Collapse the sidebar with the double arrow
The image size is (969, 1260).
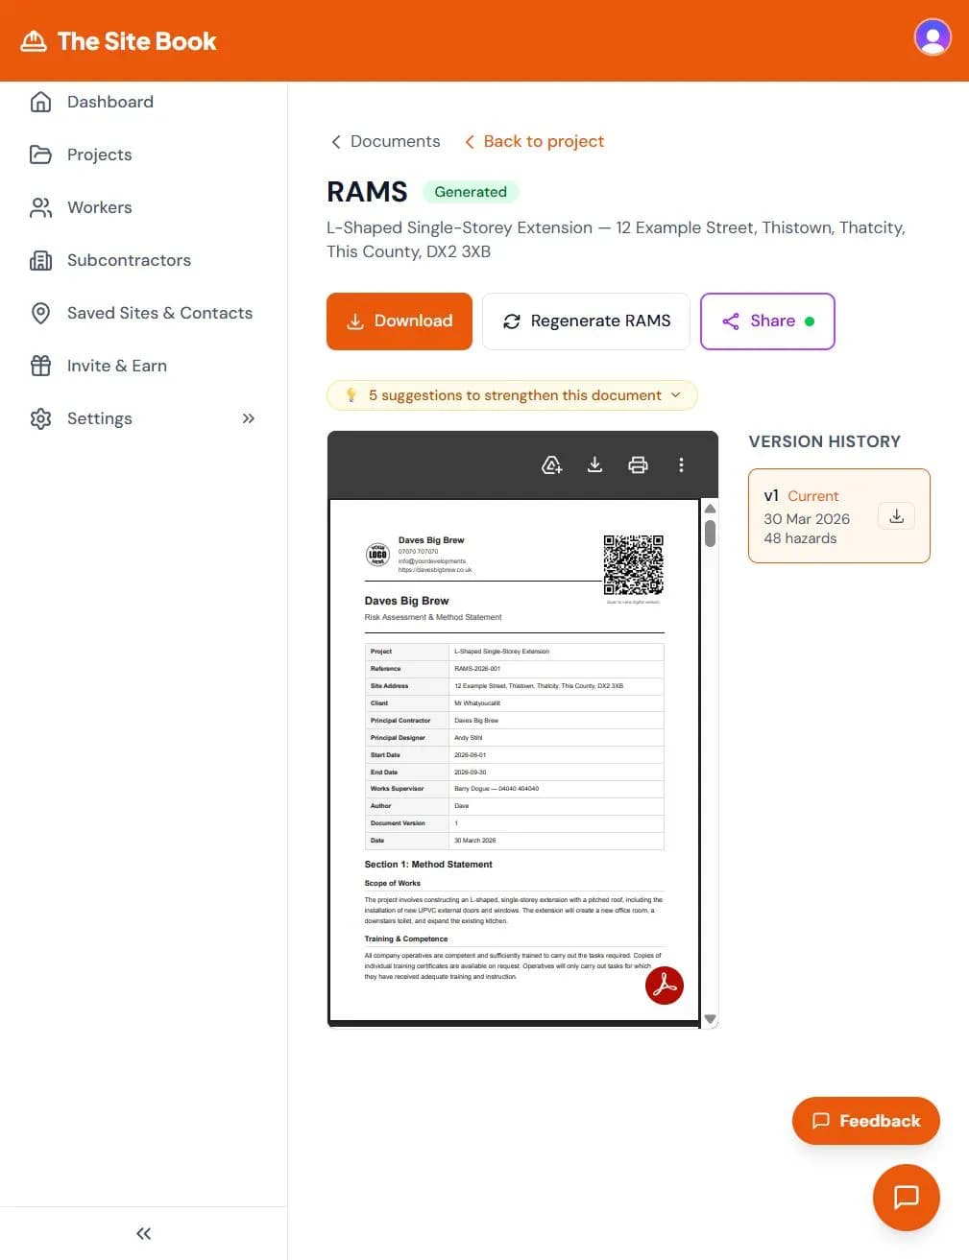click(142, 1233)
